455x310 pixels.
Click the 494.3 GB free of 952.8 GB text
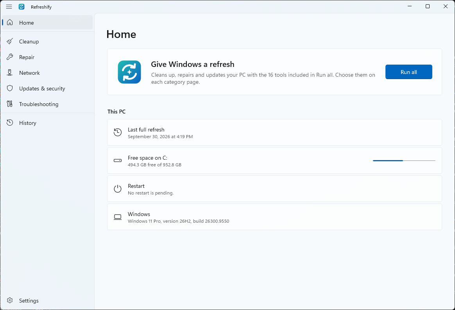pyautogui.click(x=154, y=165)
